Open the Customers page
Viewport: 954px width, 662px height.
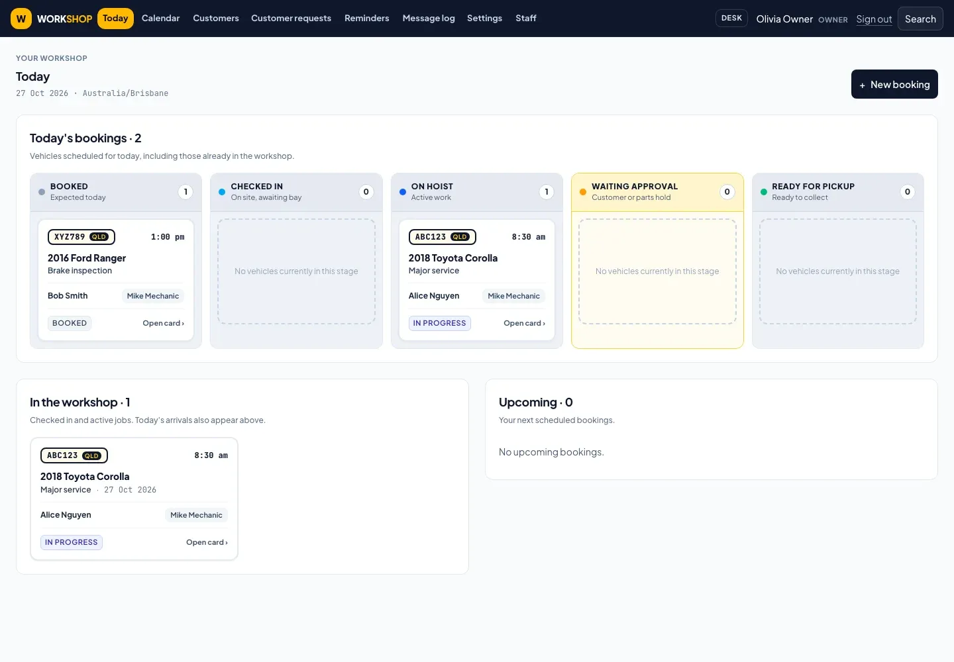216,19
